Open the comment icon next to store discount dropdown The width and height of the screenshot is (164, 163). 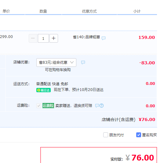[x=83, y=62]
